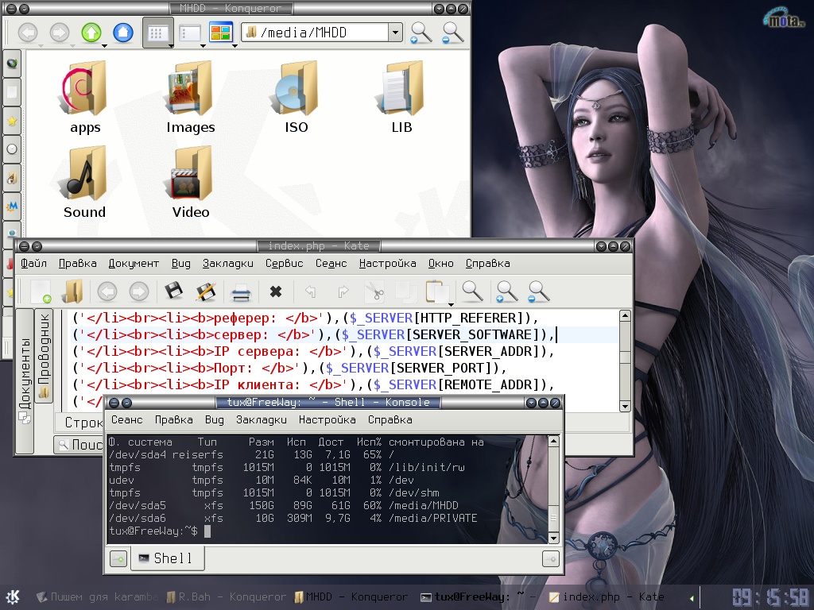Open a file with Kate's folder icon

coord(72,291)
